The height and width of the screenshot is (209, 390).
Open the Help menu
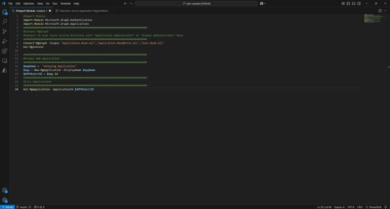click(76, 4)
